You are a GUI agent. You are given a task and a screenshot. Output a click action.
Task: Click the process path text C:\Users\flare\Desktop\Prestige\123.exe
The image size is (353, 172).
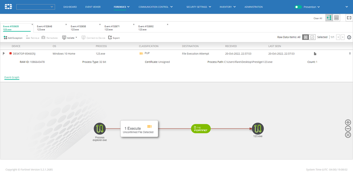pos(248,62)
